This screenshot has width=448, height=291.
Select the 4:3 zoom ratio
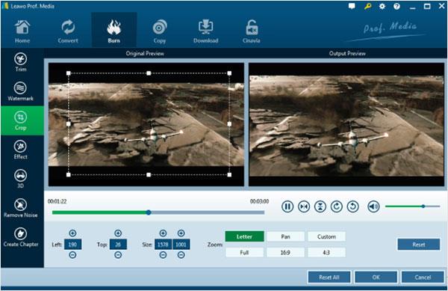[326, 253]
